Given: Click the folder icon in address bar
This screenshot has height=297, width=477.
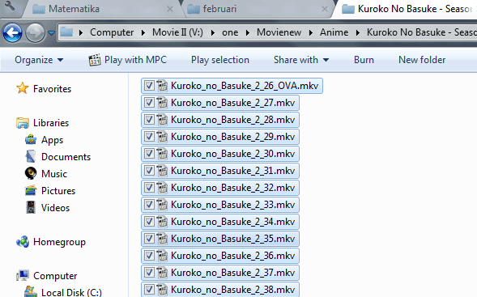Looking at the screenshot, I should [x=66, y=32].
